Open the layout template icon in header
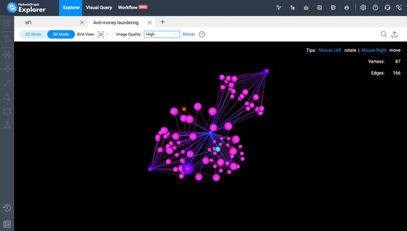This screenshot has width=407, height=231. tap(333, 7)
